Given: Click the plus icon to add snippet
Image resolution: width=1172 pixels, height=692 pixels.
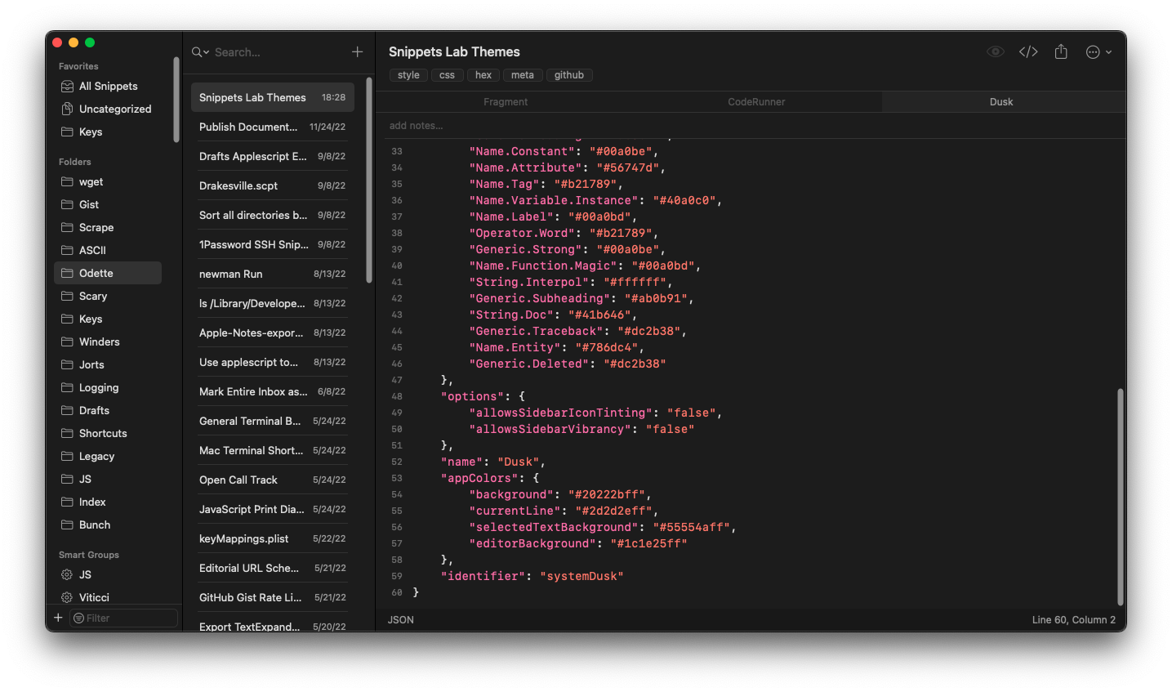Looking at the screenshot, I should [x=357, y=52].
